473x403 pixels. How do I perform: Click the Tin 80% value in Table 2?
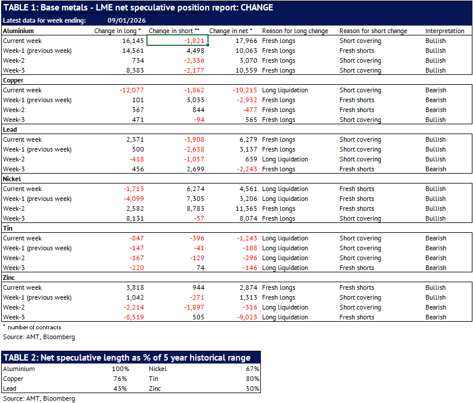[253, 379]
